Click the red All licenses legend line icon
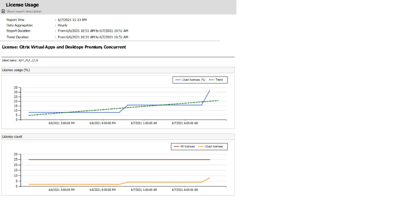396x198 pixels. [x=177, y=147]
